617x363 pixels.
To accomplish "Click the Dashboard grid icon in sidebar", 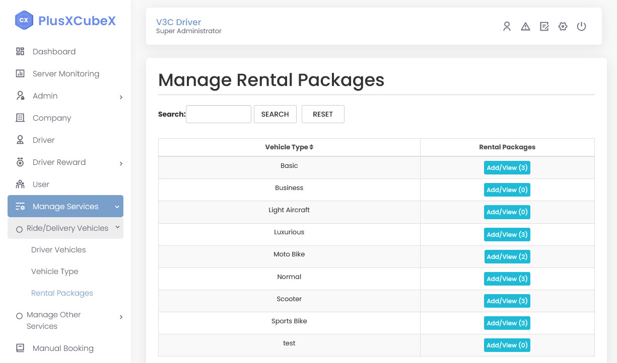I will point(20,51).
